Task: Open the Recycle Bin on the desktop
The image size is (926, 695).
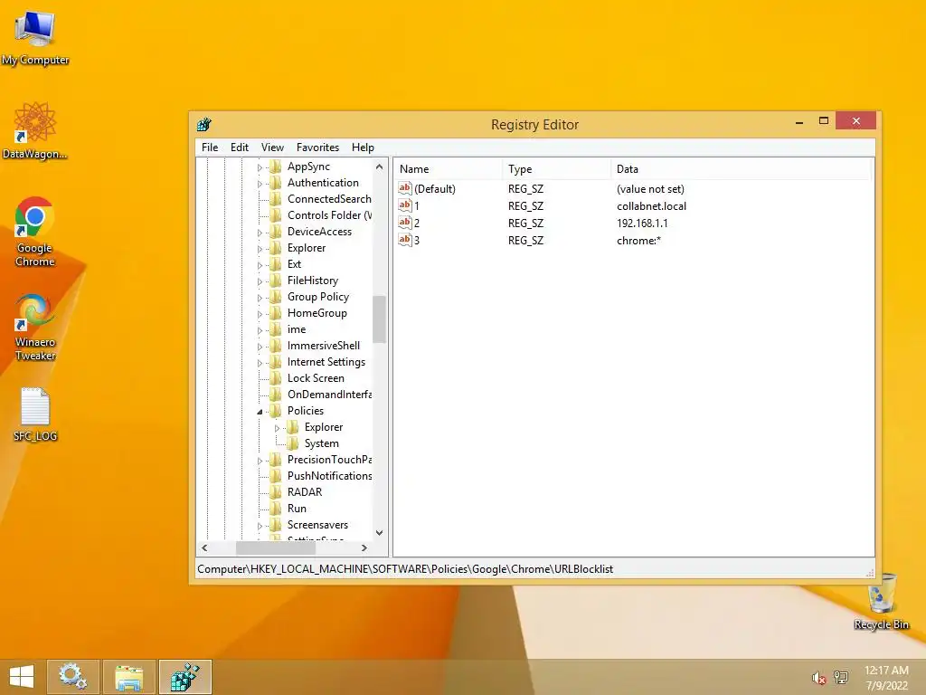Action: 881,601
